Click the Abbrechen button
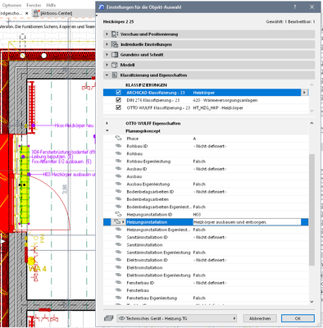The width and height of the screenshot is (323, 328). click(x=260, y=318)
